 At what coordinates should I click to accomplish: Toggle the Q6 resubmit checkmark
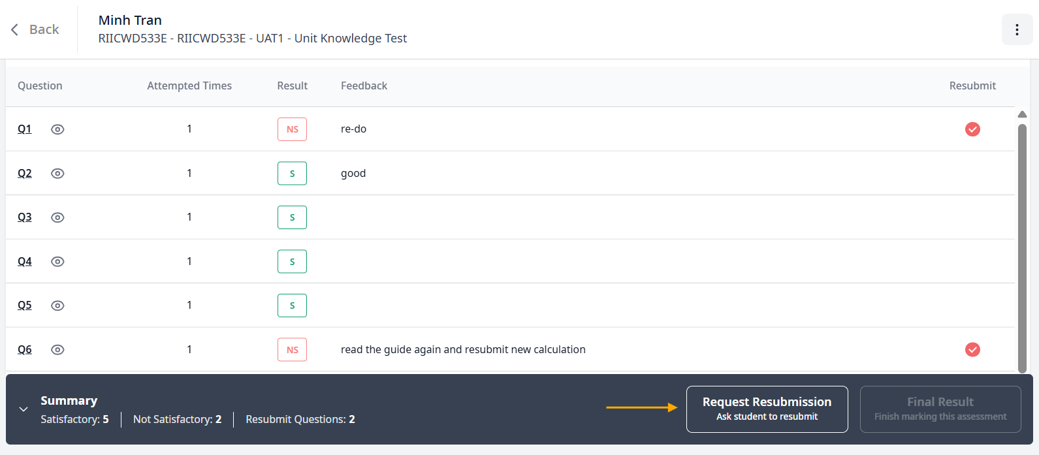pos(972,350)
